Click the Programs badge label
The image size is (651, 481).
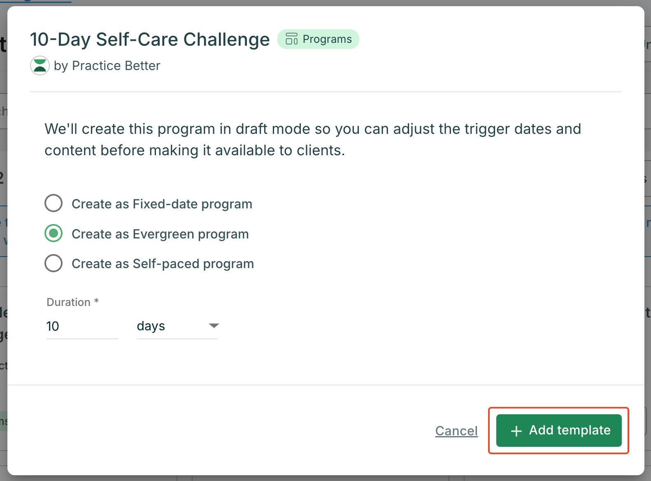327,39
